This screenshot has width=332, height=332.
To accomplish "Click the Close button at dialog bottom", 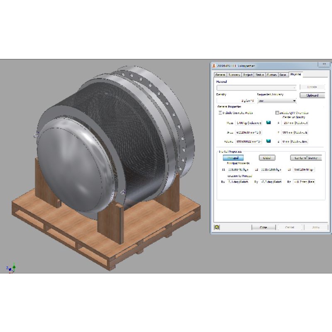I will pyautogui.click(x=264, y=227).
